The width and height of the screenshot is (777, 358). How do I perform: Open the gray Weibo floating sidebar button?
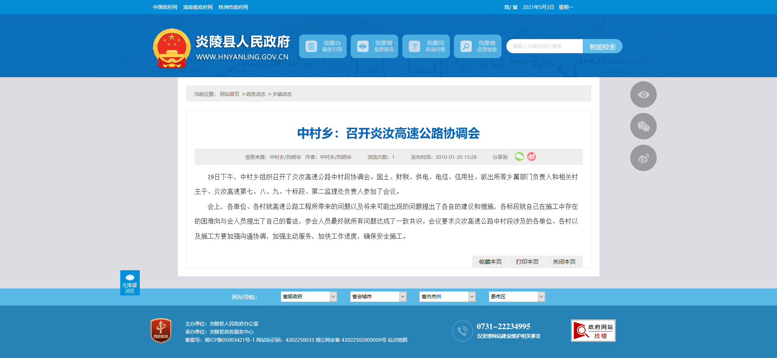[643, 158]
